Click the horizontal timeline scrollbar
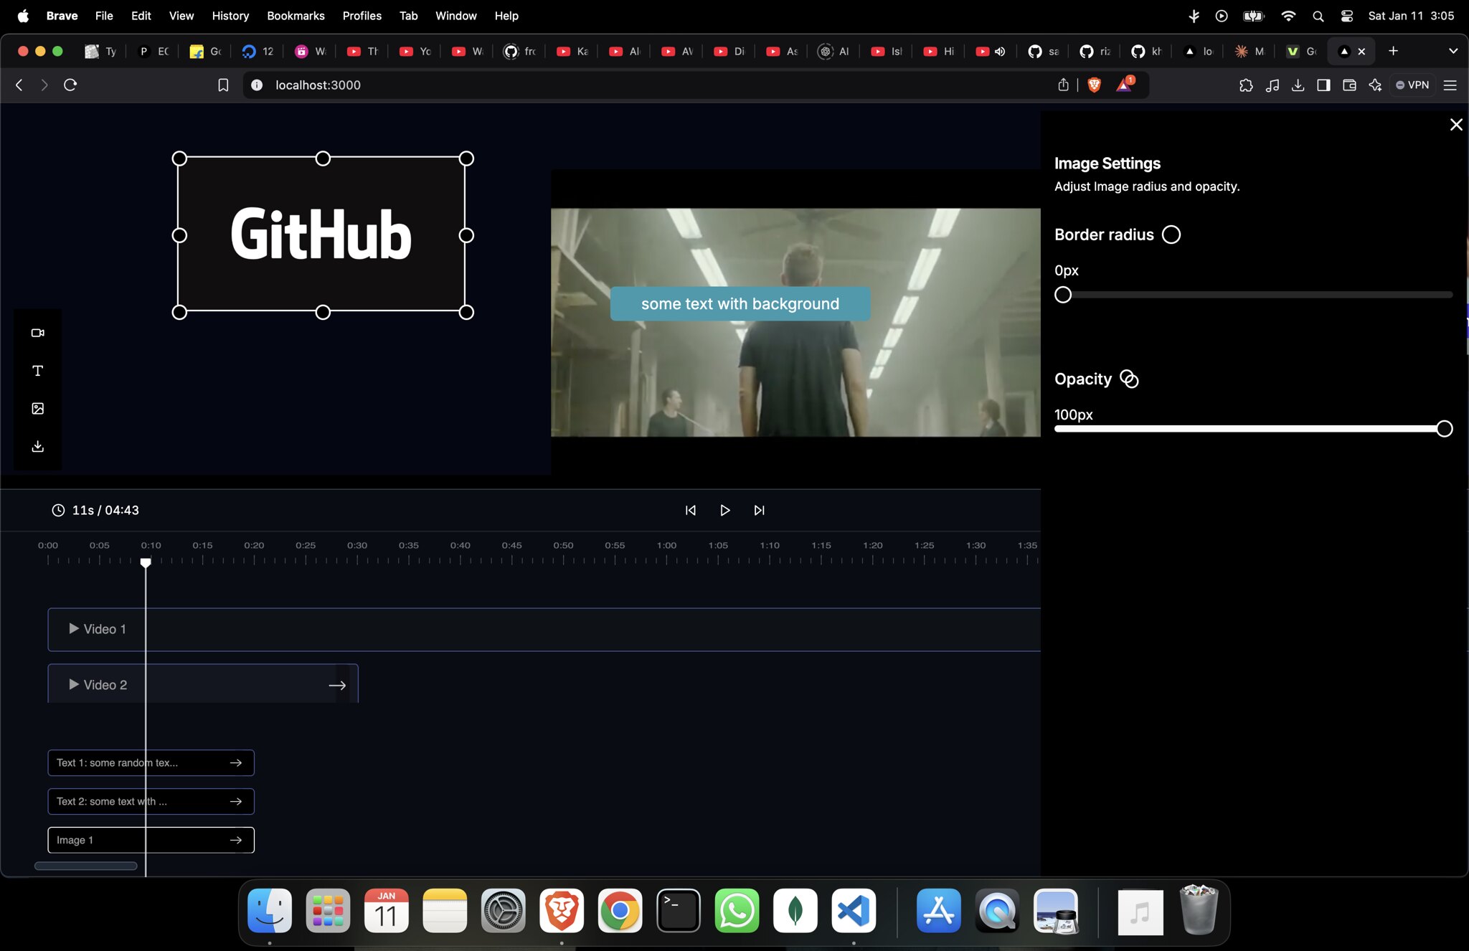 [86, 866]
